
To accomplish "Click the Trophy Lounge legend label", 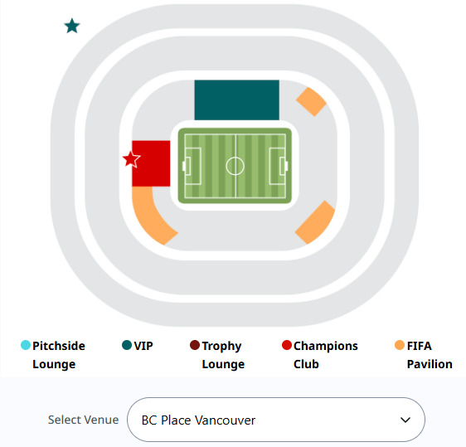I will [223, 355].
